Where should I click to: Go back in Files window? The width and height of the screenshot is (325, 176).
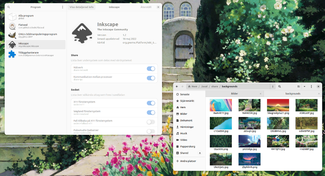click(177, 86)
